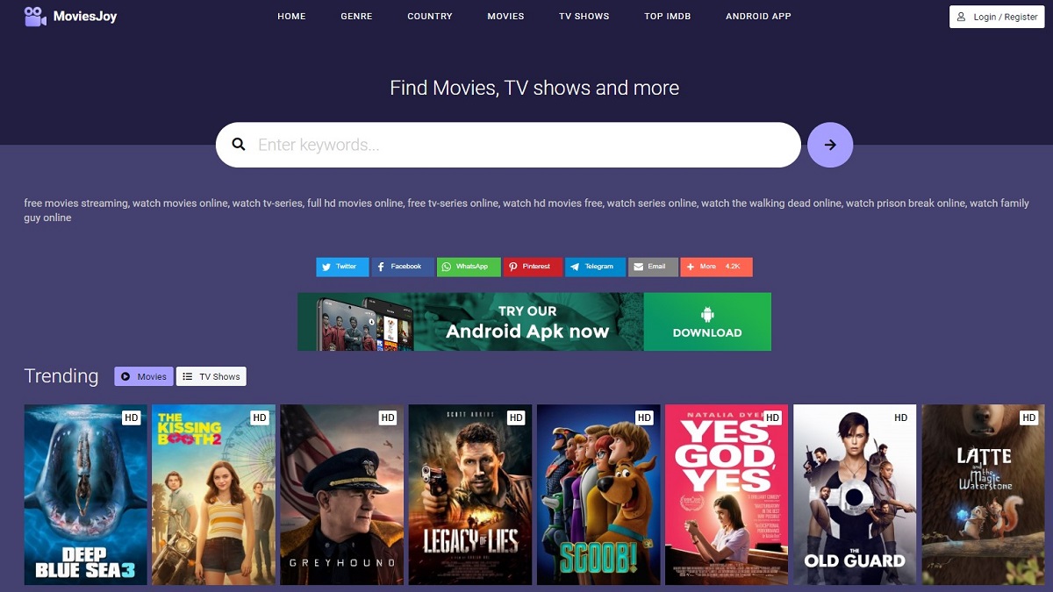Open Latte and the Magic Waterstone poster
Screen dimensions: 1053x592
click(983, 495)
